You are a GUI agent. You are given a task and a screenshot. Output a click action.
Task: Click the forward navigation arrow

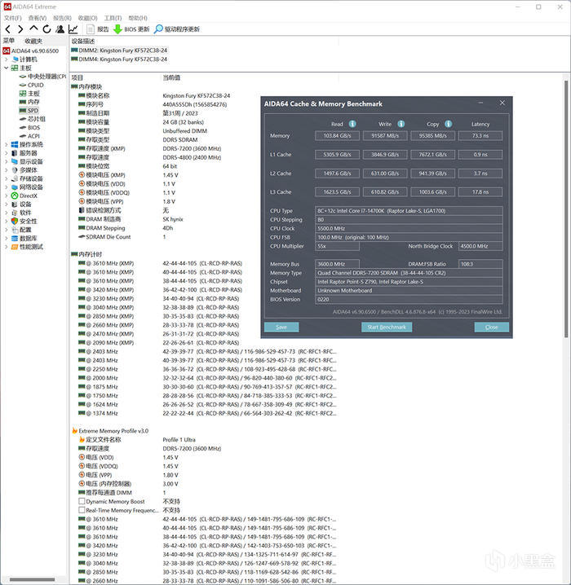click(20, 29)
